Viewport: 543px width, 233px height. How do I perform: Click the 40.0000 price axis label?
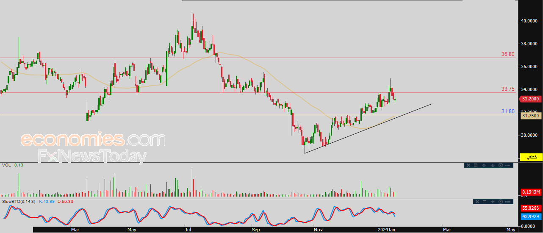[x=529, y=21]
